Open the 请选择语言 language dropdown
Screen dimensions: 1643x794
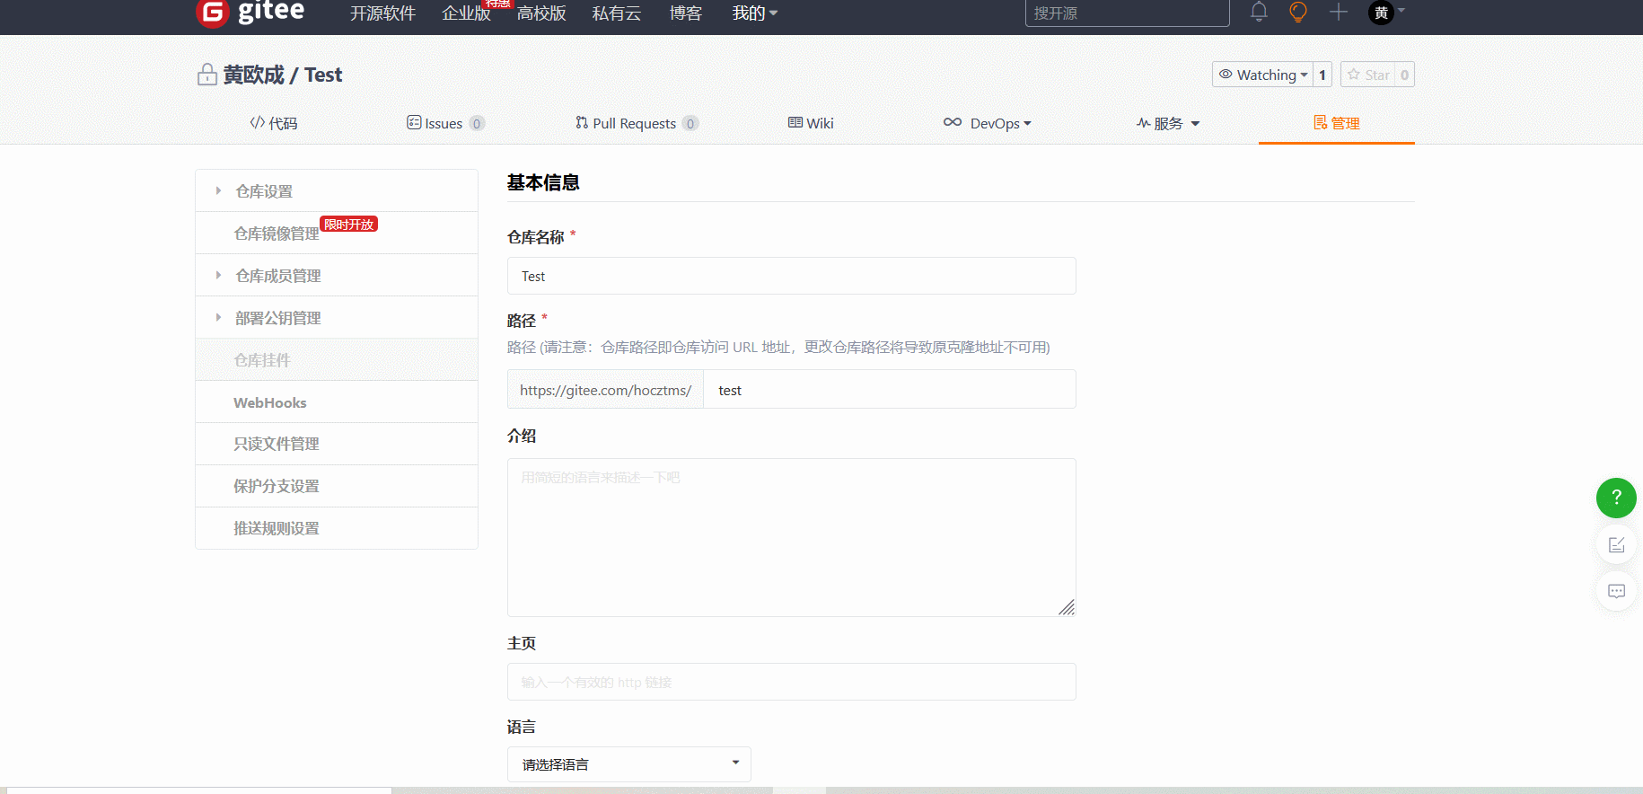point(628,764)
